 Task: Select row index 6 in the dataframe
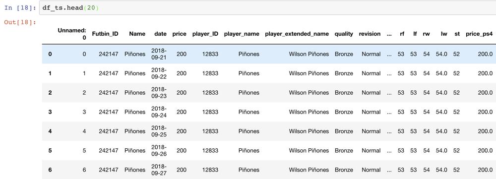[x=50, y=170]
